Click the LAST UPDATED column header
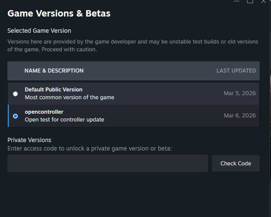The image size is (271, 217). [236, 71]
